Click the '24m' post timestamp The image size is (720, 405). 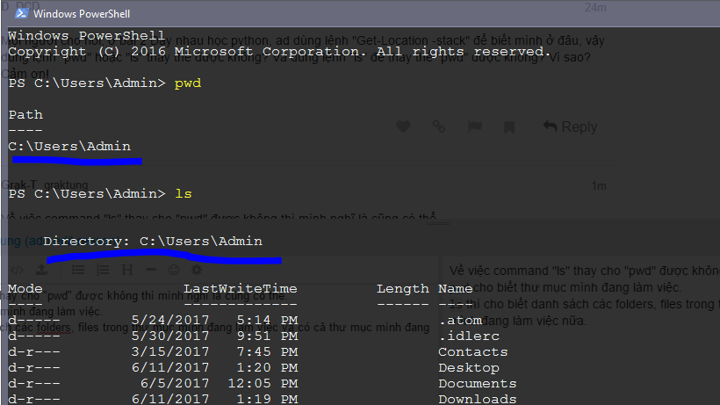pyautogui.click(x=595, y=8)
